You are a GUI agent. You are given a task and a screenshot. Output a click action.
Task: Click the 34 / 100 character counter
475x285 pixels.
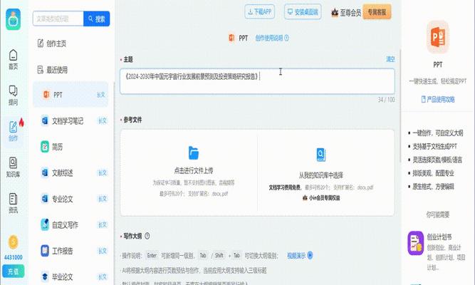click(x=386, y=100)
